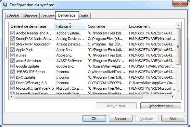Click 'C:\Windows\RaidTool...' command cell
The height and width of the screenshot is (127, 190).
107,72
